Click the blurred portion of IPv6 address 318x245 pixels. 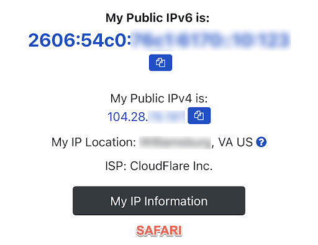click(x=211, y=40)
